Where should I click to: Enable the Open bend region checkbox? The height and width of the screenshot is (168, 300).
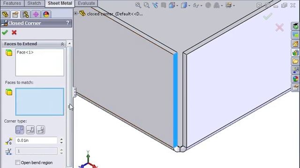click(18, 162)
